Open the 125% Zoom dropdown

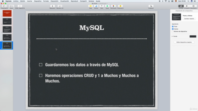click(x=11, y=6)
